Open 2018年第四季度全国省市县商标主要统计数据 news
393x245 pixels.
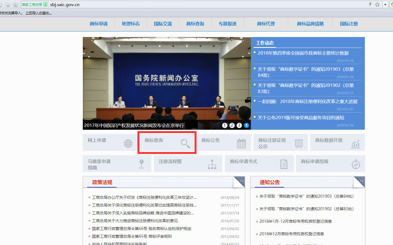[x=303, y=53]
